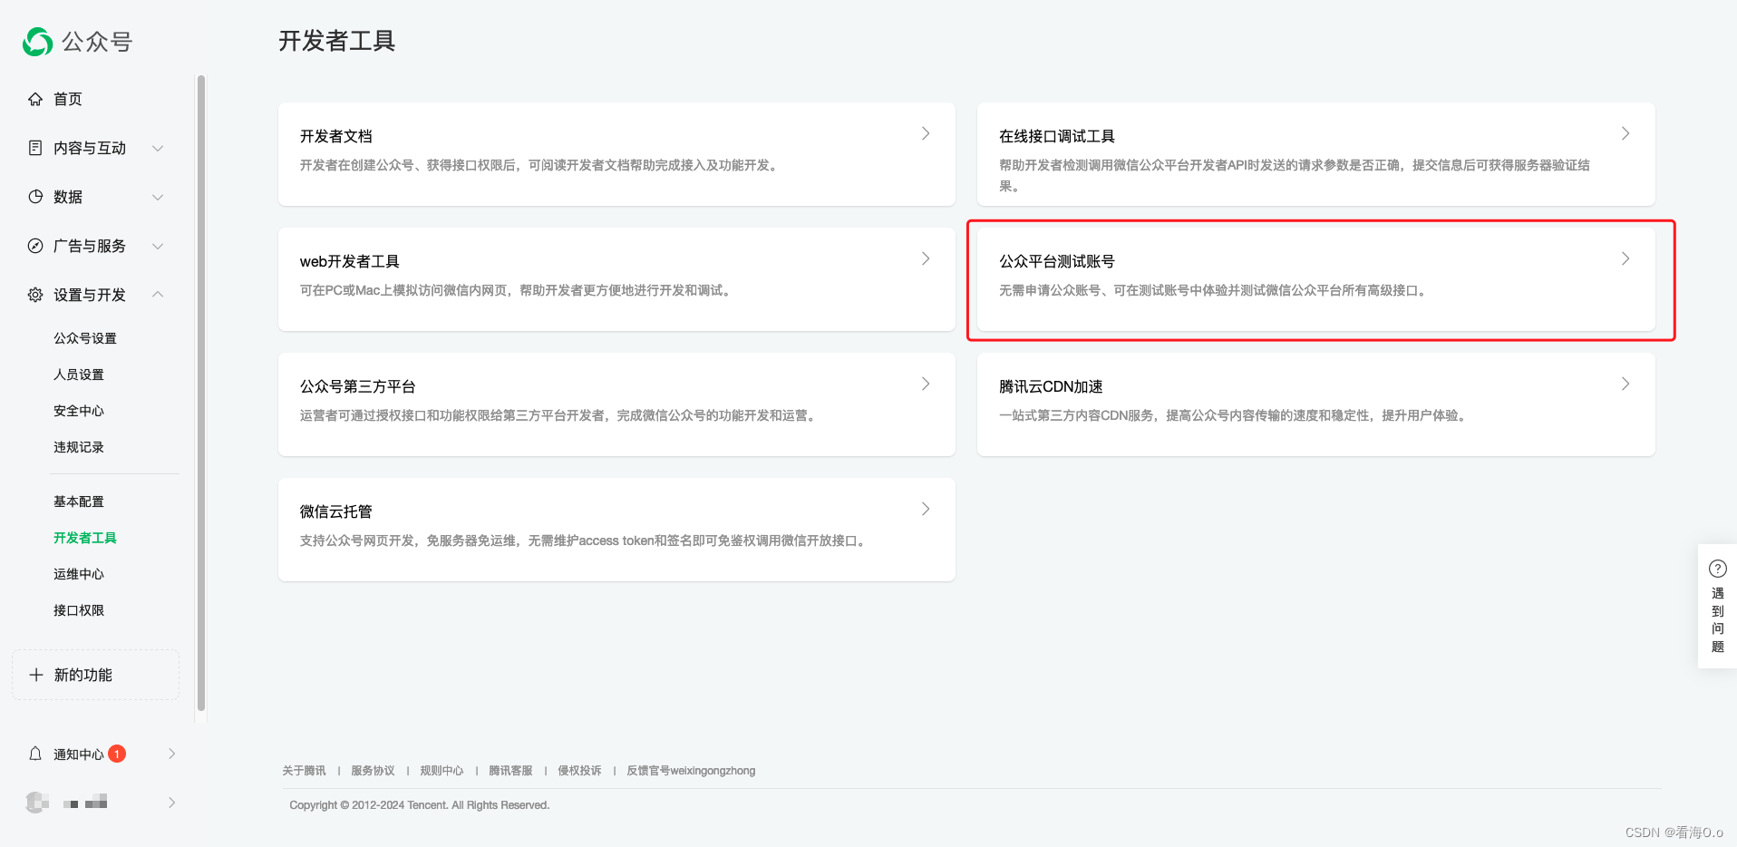Click the Copyright 2012-2024 Tencent text
Screen dimensions: 1737x847
(420, 805)
